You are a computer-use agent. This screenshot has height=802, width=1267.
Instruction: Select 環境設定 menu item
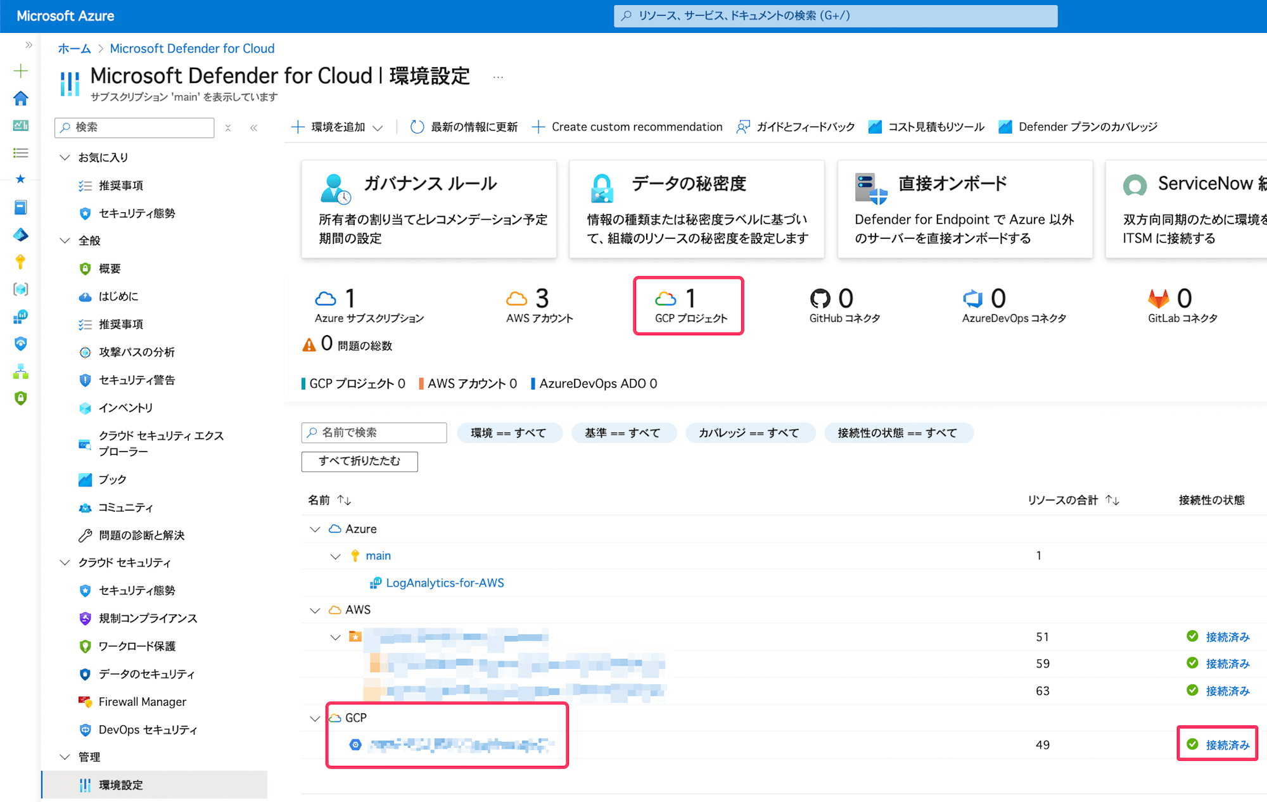tap(155, 785)
